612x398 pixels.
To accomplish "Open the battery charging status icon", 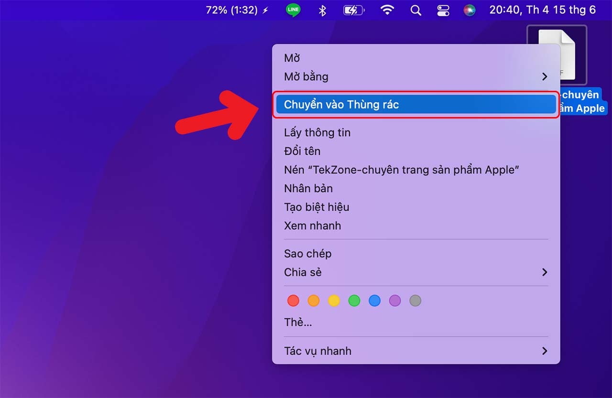I will [x=354, y=10].
